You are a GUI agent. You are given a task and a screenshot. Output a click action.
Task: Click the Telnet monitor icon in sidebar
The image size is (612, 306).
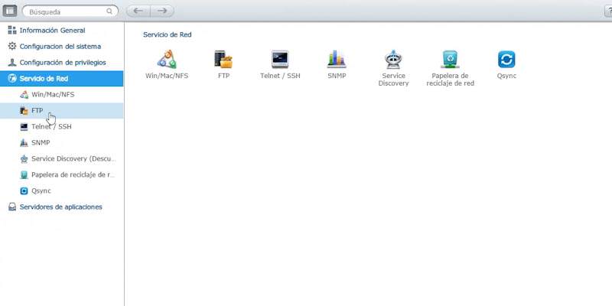pos(24,126)
